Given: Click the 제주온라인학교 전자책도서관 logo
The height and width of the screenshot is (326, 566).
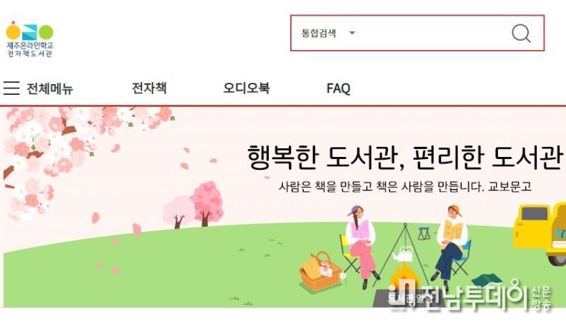Looking at the screenshot, I should (29, 39).
